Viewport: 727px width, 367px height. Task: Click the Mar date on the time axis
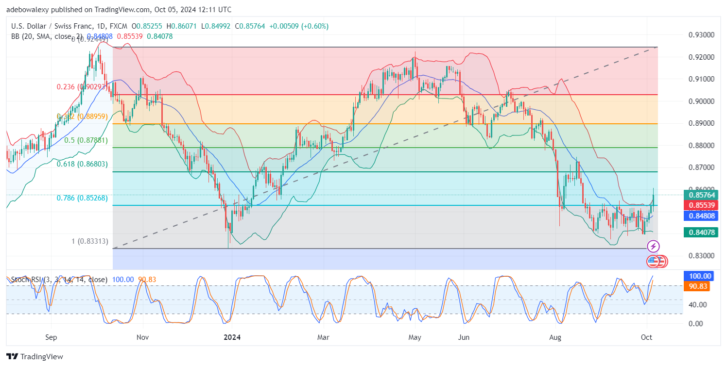coord(323,336)
